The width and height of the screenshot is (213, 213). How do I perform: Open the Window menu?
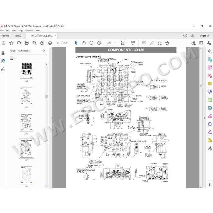pos(29,30)
